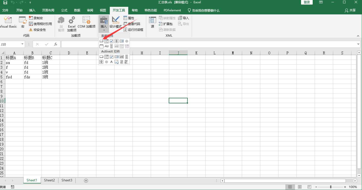Insert a form control Spin Button
Image resolution: width=362 pixels, height=190 pixels.
tap(117, 41)
